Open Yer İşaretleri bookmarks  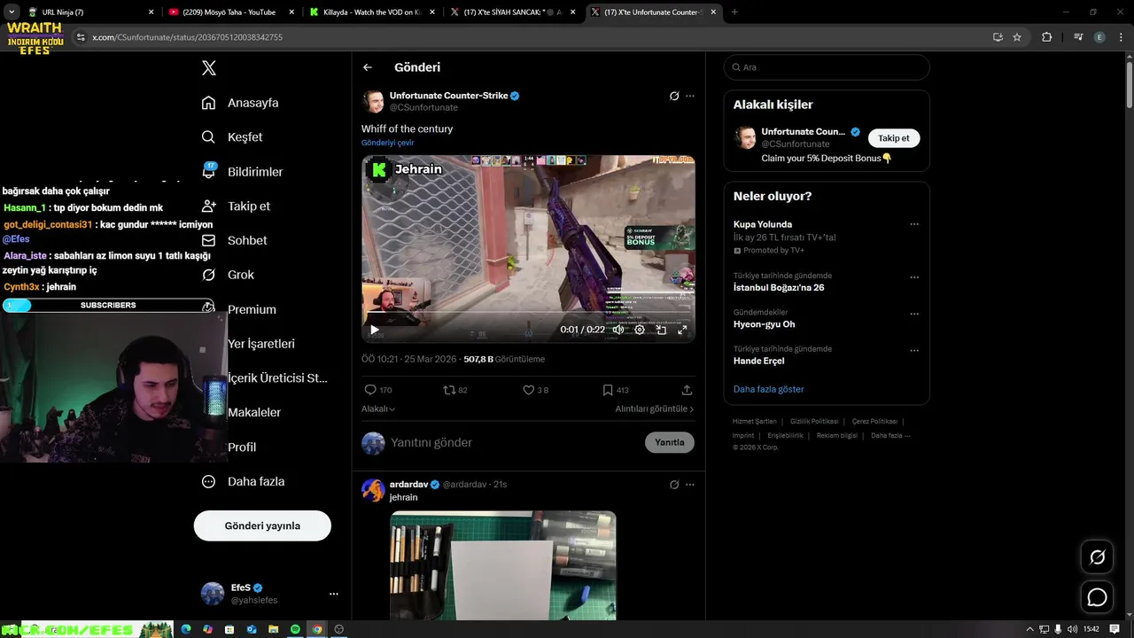coord(260,344)
